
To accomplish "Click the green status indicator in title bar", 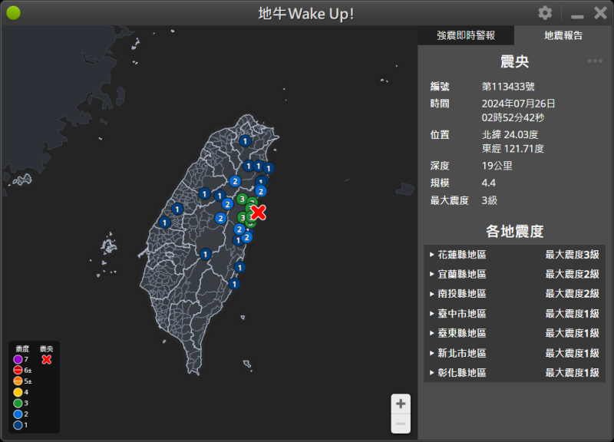I will pyautogui.click(x=13, y=13).
